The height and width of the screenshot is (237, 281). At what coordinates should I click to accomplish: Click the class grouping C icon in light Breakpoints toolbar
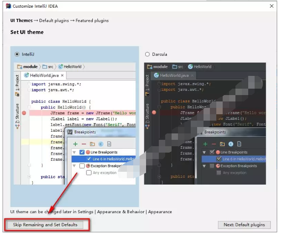point(101,144)
